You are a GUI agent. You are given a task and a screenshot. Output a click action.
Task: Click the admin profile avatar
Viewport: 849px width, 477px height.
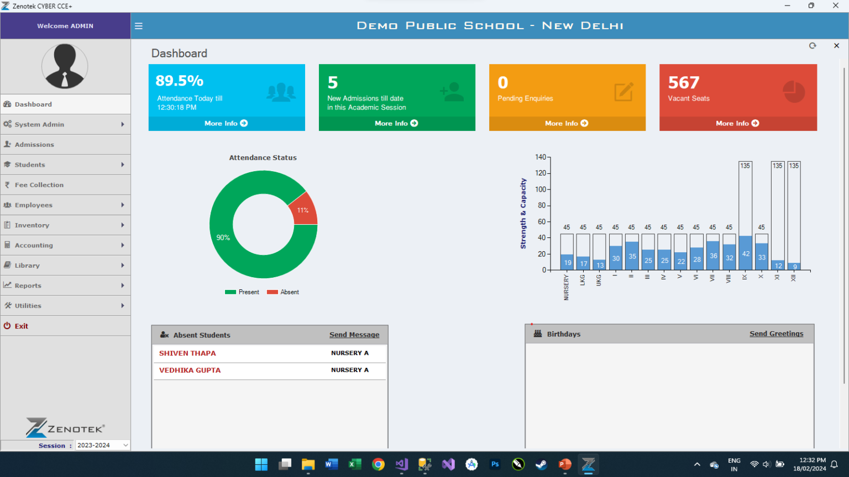(x=65, y=66)
